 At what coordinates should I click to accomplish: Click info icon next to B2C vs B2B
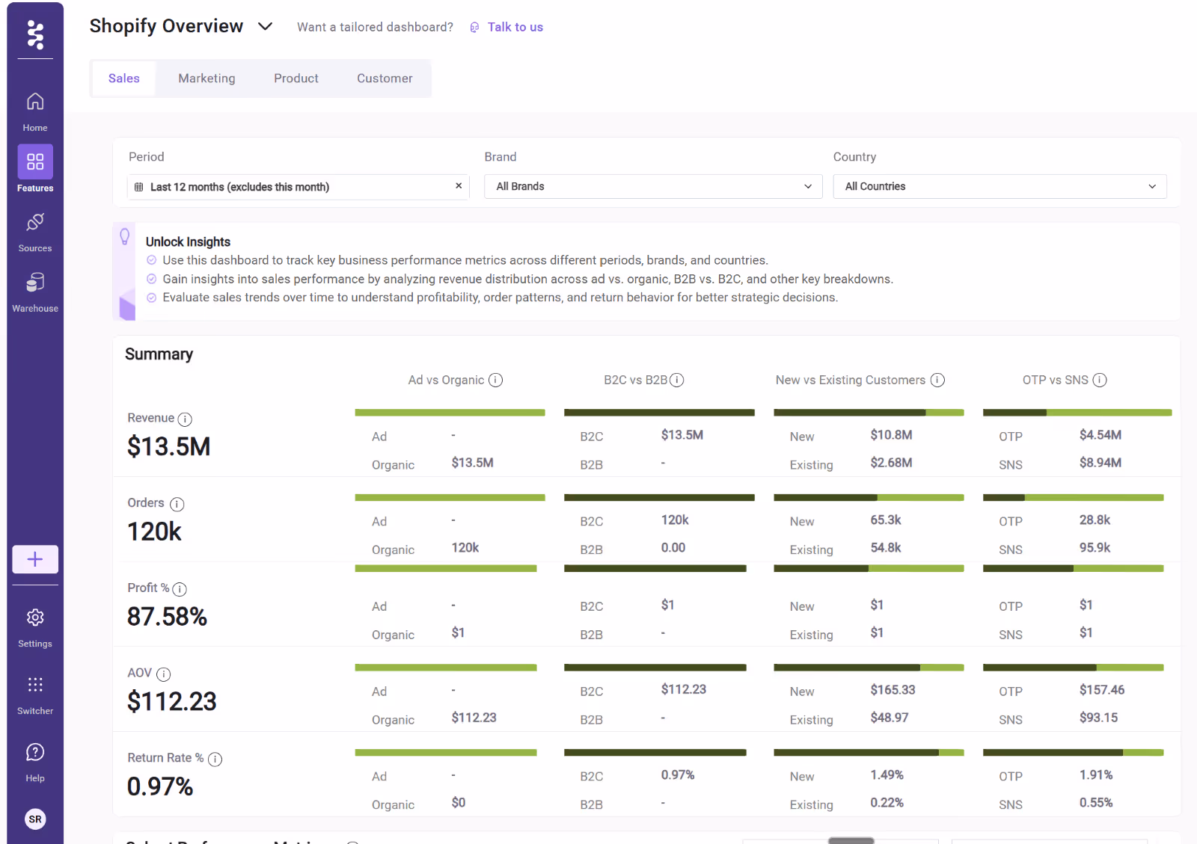(677, 380)
